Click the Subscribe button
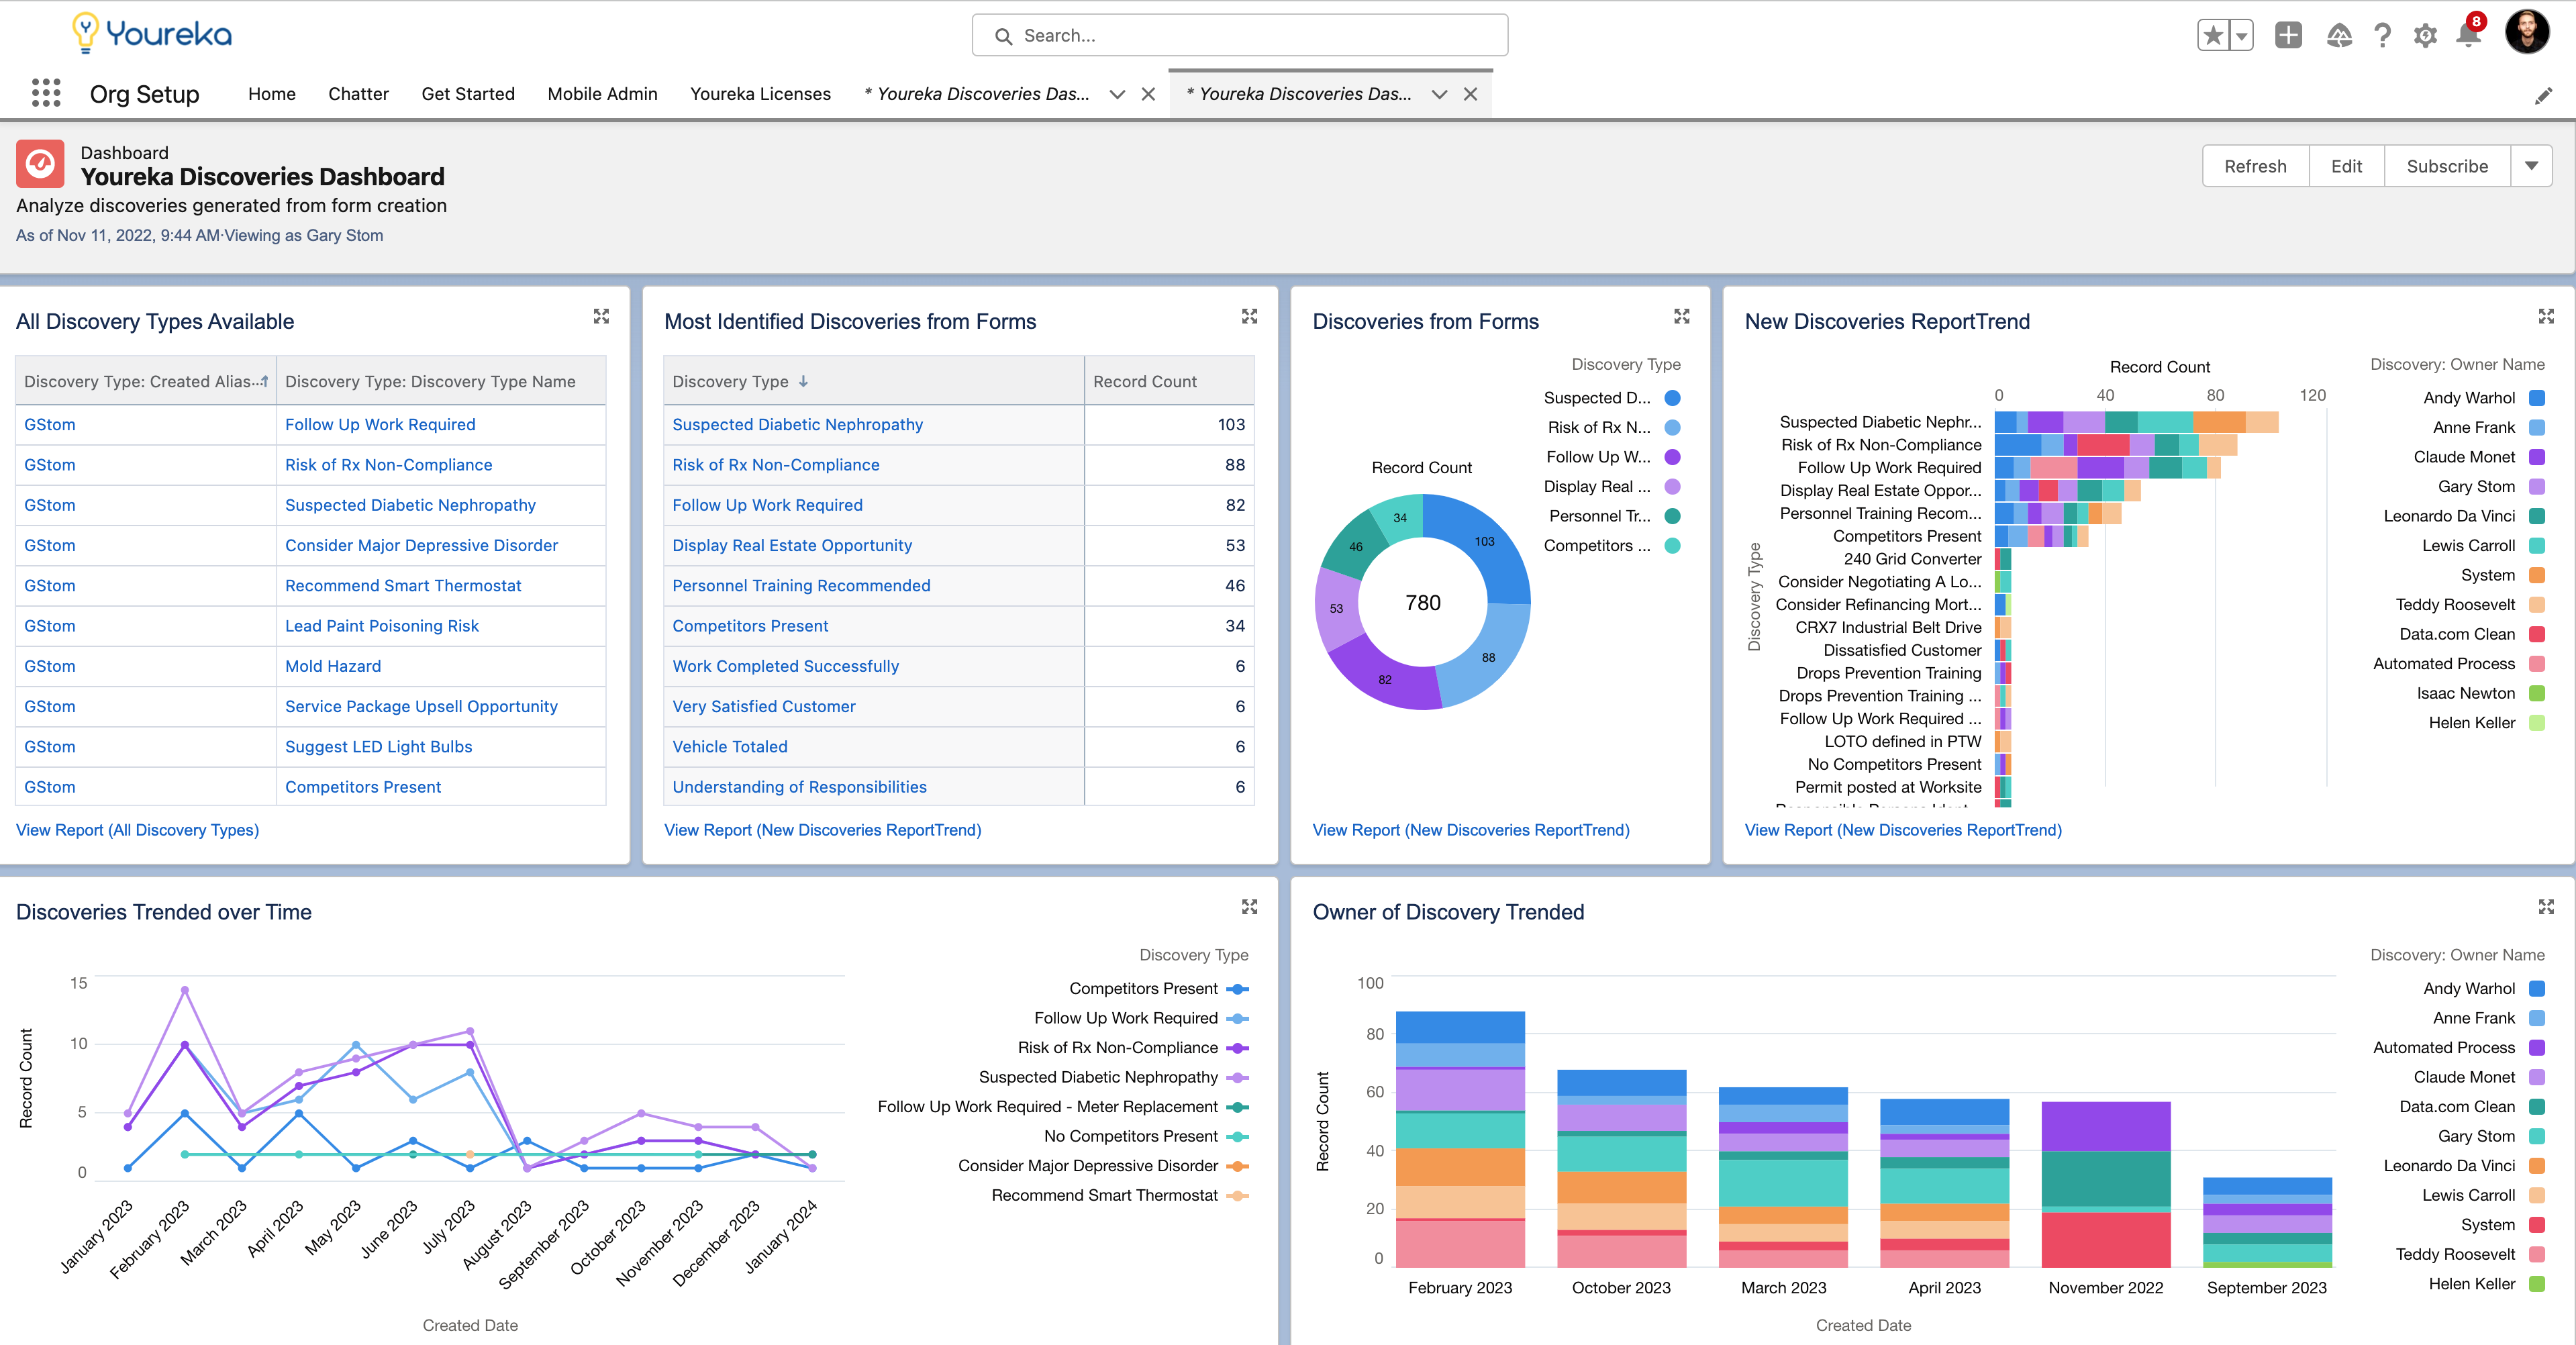 pos(2447,166)
